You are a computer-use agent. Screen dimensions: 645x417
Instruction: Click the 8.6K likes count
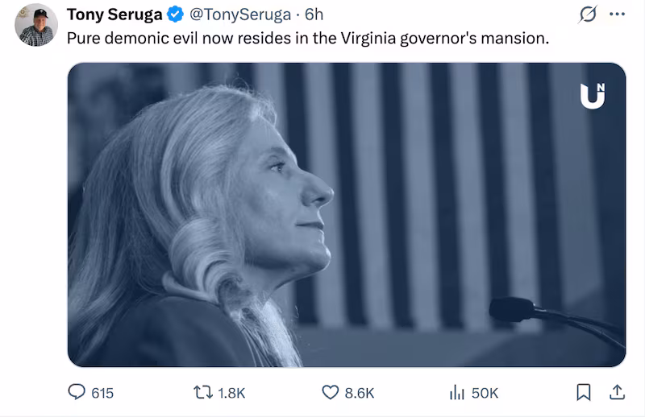(x=360, y=393)
